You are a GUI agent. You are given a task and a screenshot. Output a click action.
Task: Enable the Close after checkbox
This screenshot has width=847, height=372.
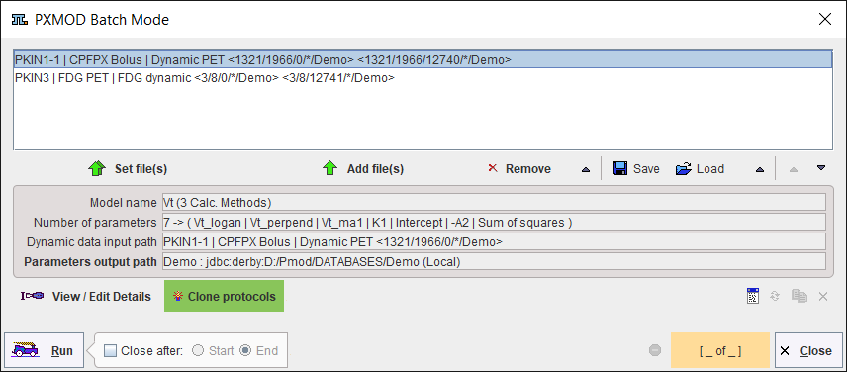pyautogui.click(x=110, y=351)
